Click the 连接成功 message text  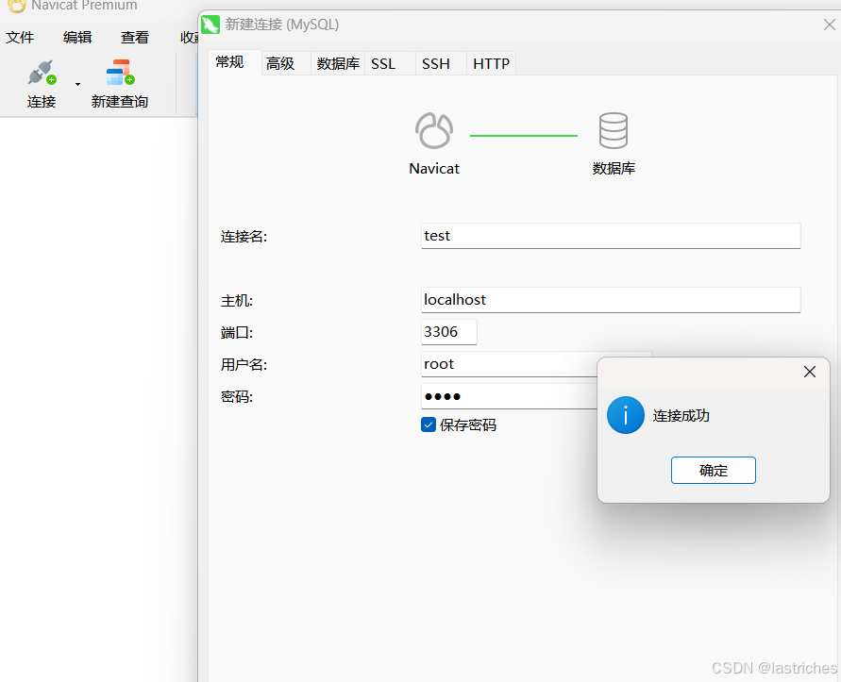click(x=681, y=416)
